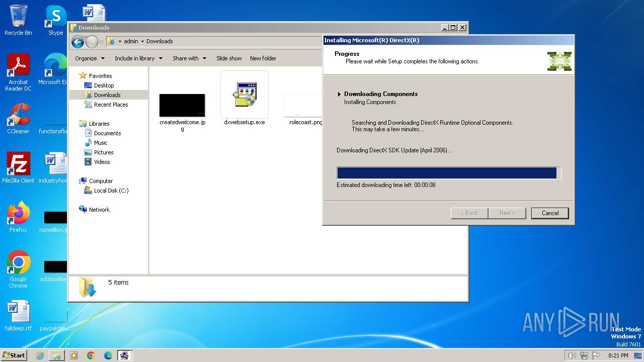
Task: Expand the admin breadcrumb arrow
Action: (x=142, y=41)
